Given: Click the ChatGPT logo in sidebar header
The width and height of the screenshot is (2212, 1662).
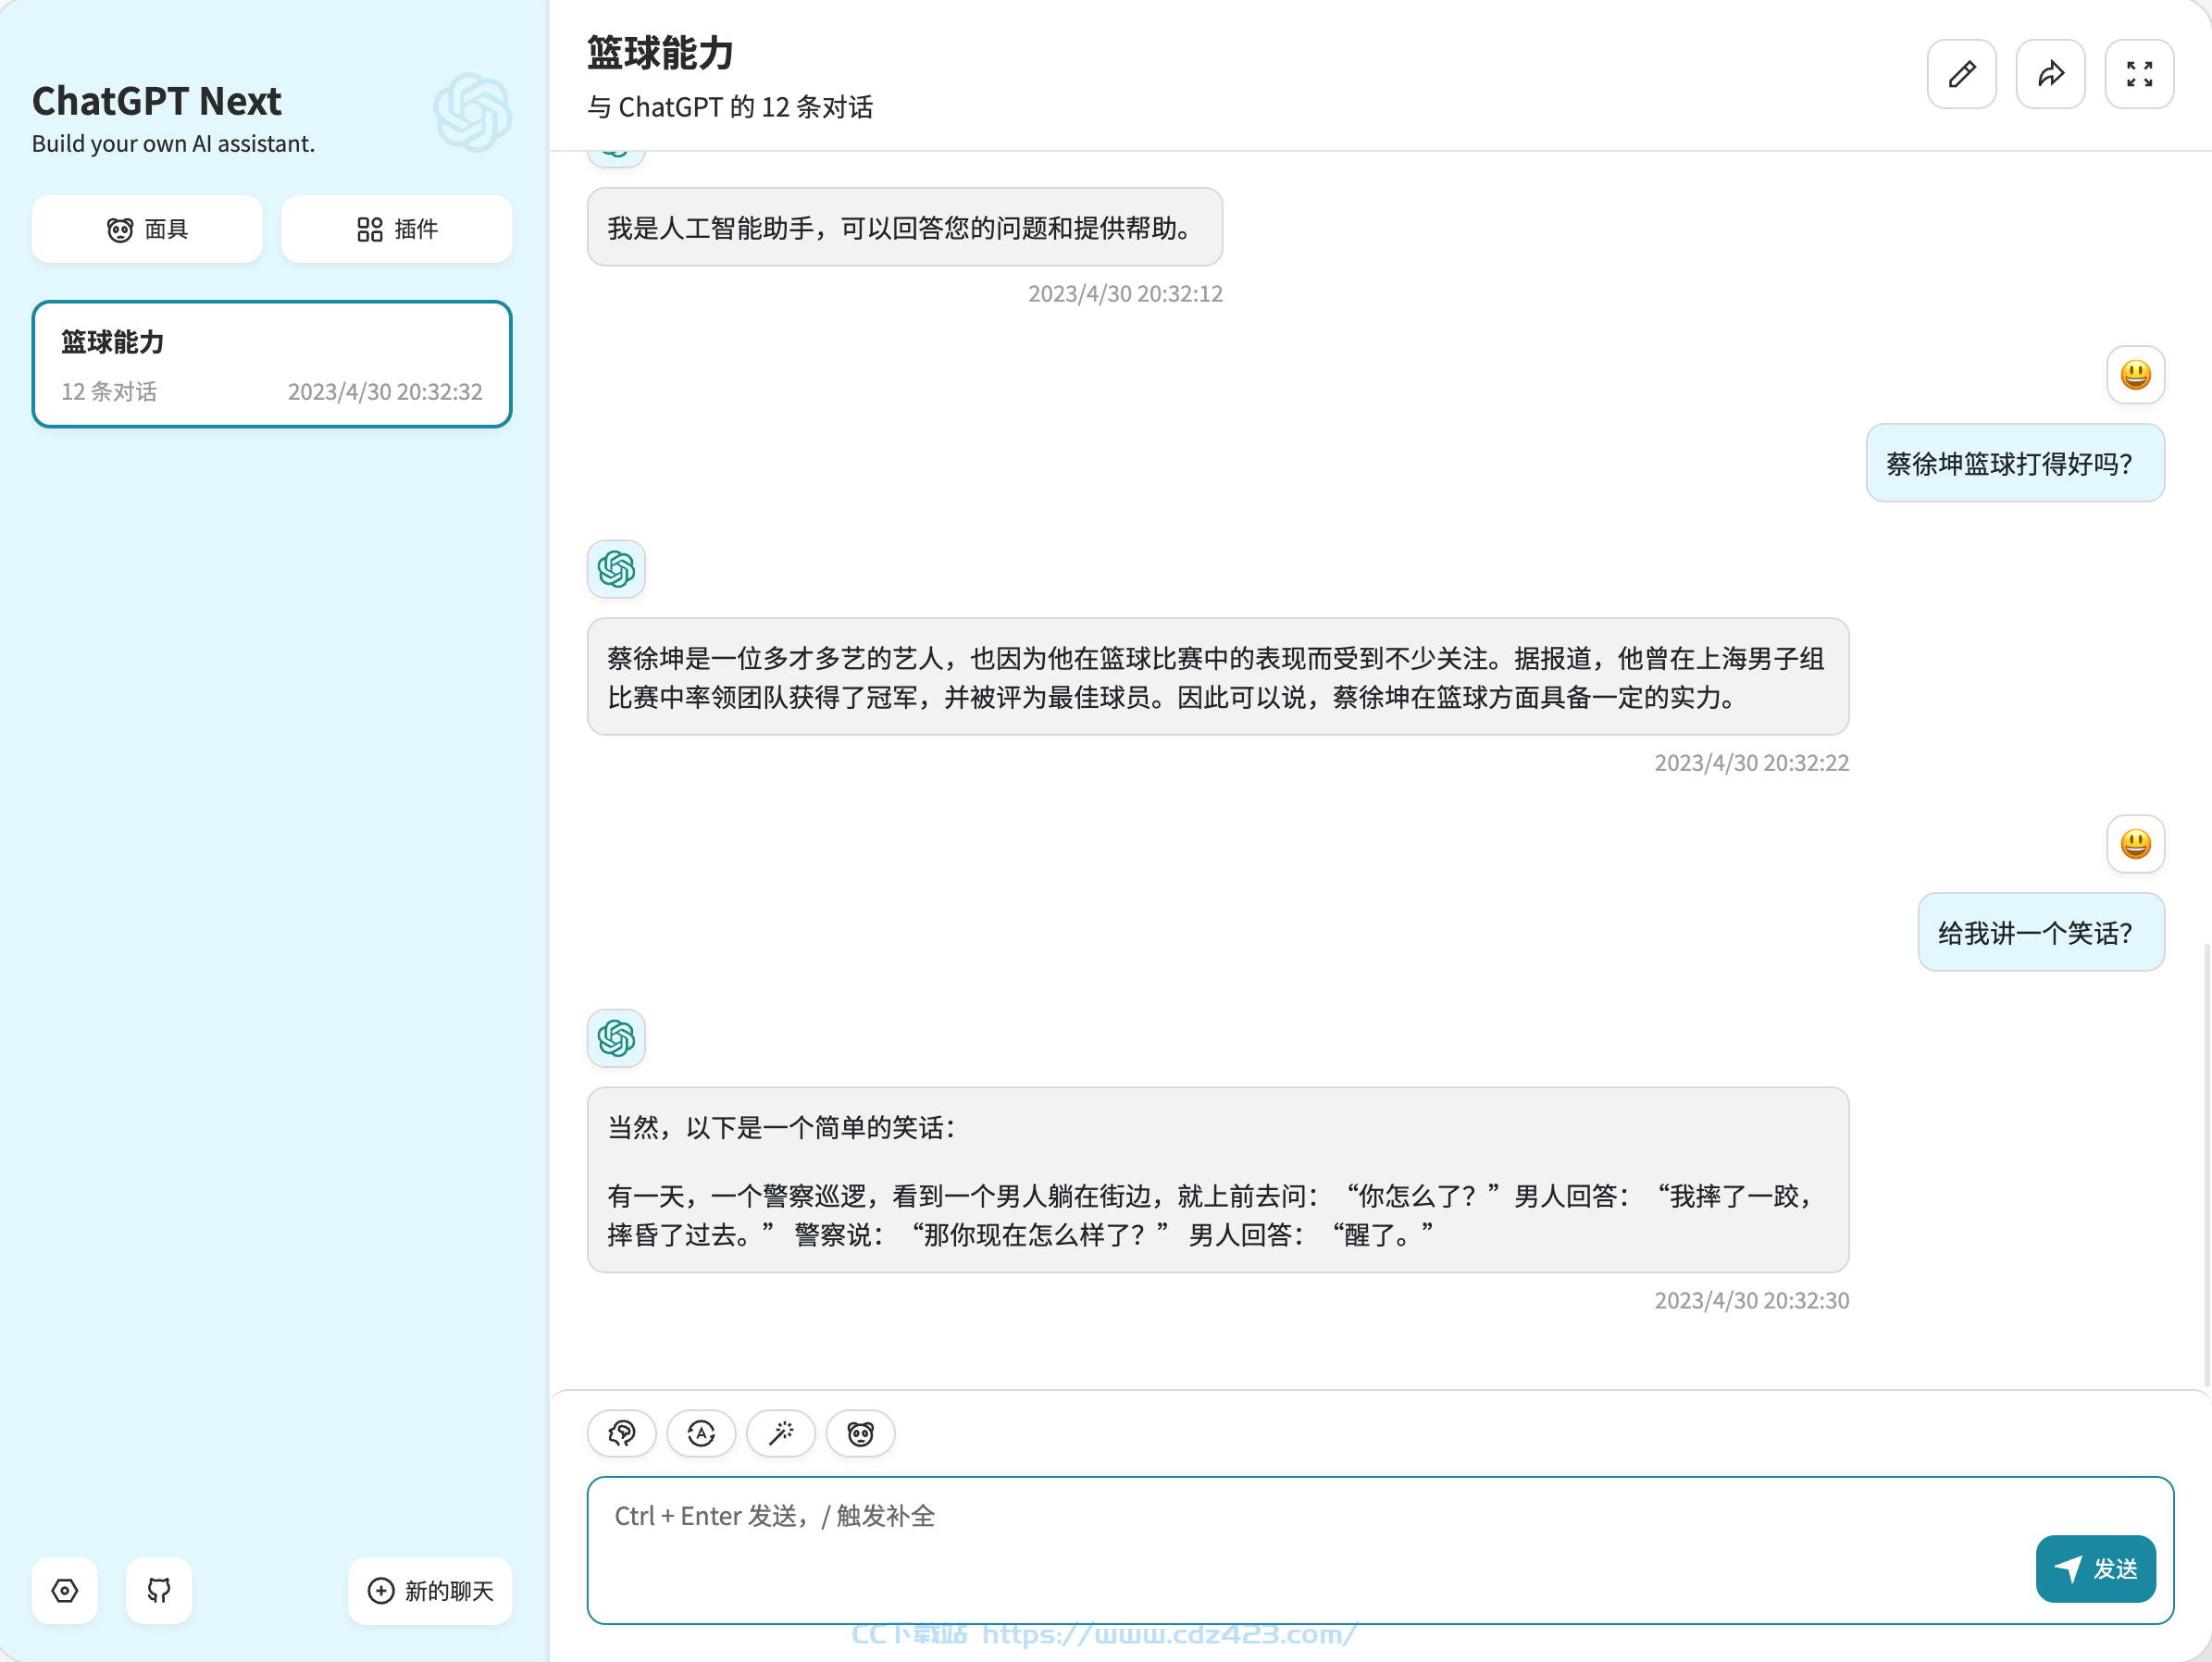Looking at the screenshot, I should point(473,112).
